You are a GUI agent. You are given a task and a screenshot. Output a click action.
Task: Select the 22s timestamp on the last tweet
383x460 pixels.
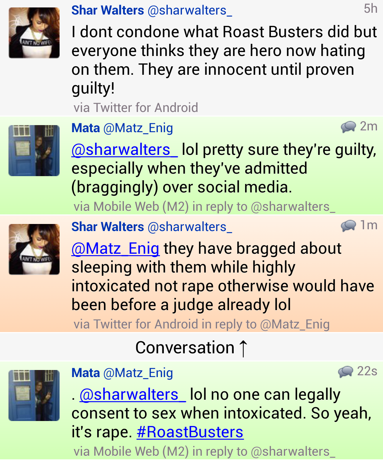point(367,371)
